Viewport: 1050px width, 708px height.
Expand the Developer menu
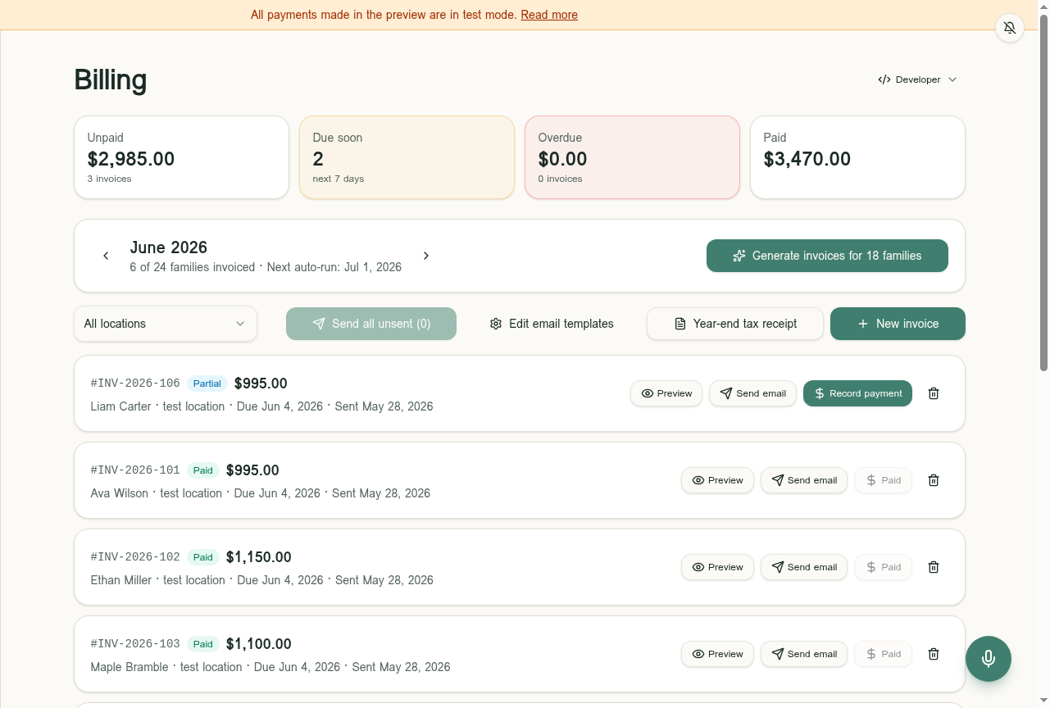pyautogui.click(x=917, y=79)
